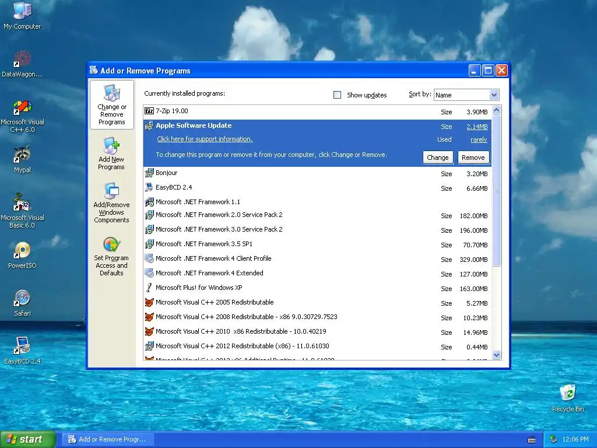Click the Bonjour program icon

tap(149, 173)
